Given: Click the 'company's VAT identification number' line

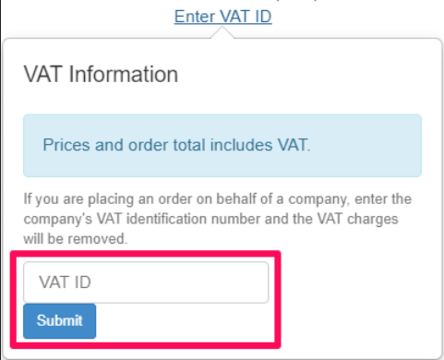Looking at the screenshot, I should pos(210,219).
